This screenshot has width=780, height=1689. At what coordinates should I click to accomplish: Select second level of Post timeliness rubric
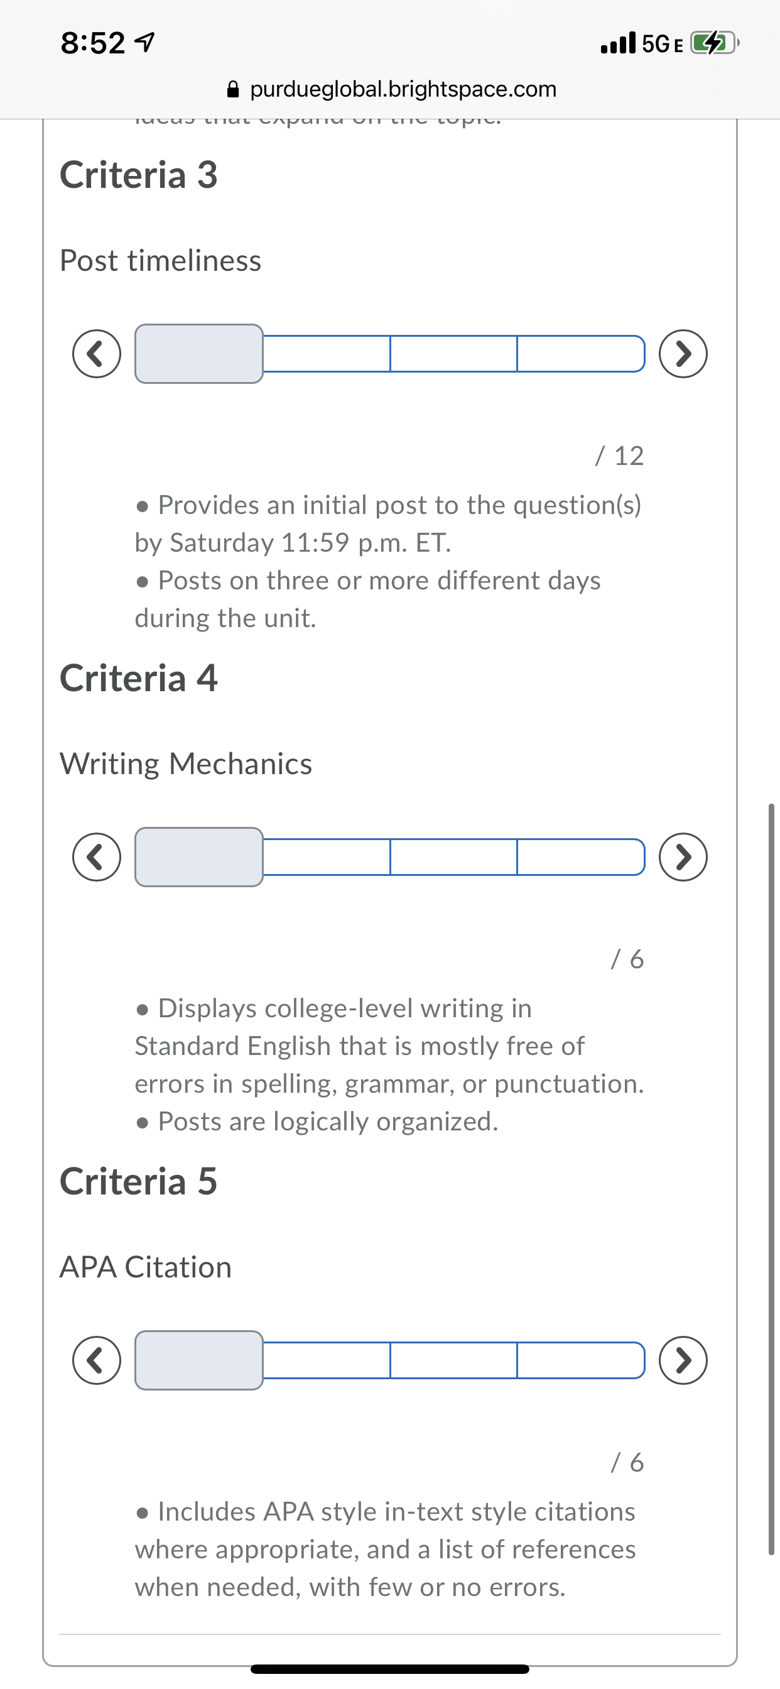pos(327,354)
